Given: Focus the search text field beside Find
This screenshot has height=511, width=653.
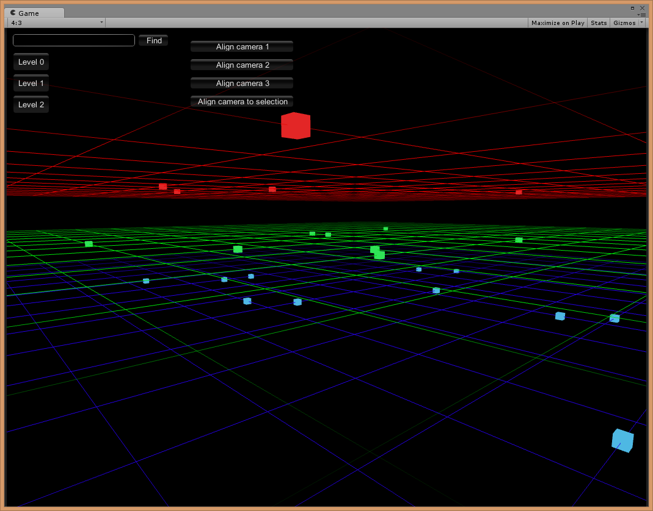Looking at the screenshot, I should pyautogui.click(x=73, y=40).
